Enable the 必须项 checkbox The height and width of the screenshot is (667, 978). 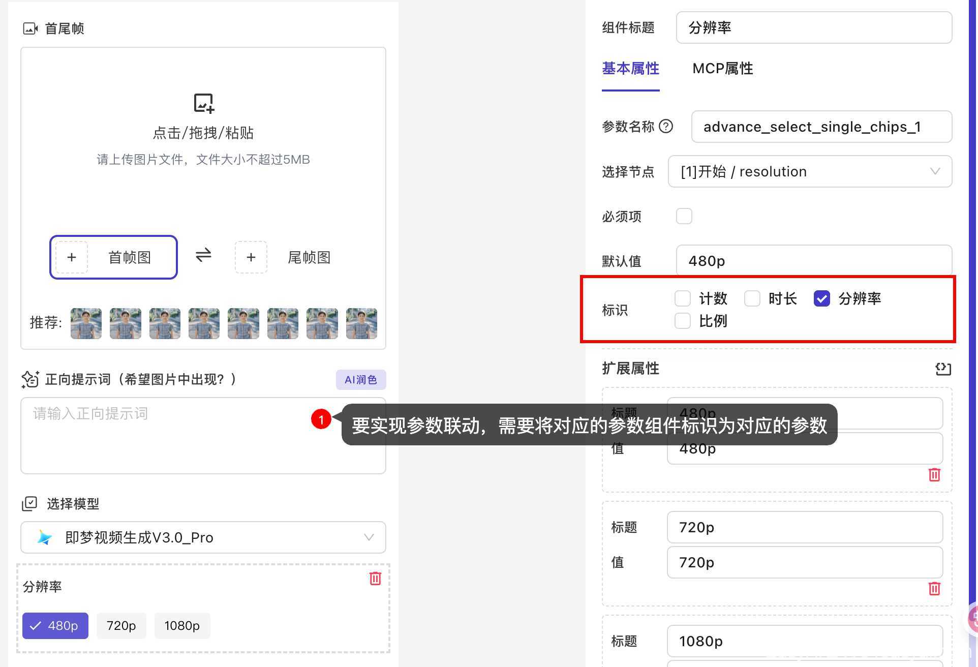coord(684,216)
